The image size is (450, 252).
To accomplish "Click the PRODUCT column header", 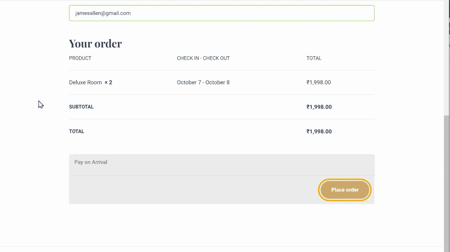I will coord(80,58).
